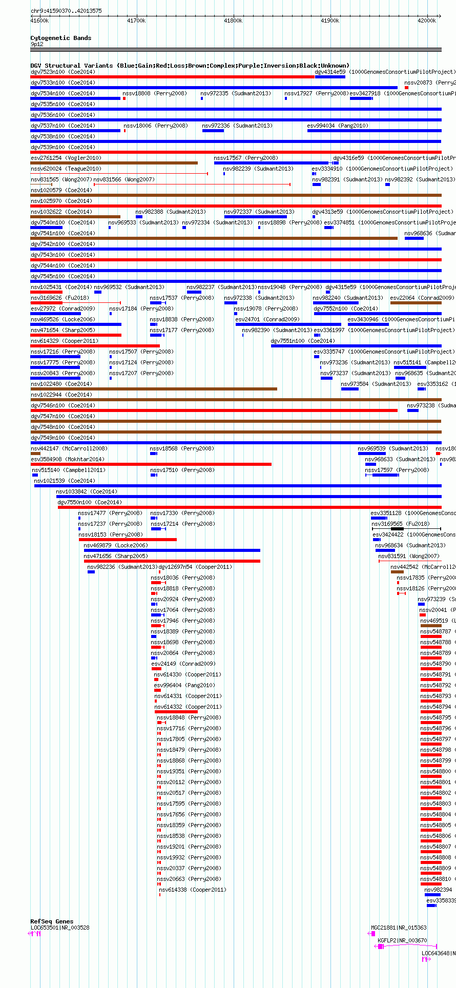Click variant nsv982388 (Sudmant2013)

tap(171, 212)
